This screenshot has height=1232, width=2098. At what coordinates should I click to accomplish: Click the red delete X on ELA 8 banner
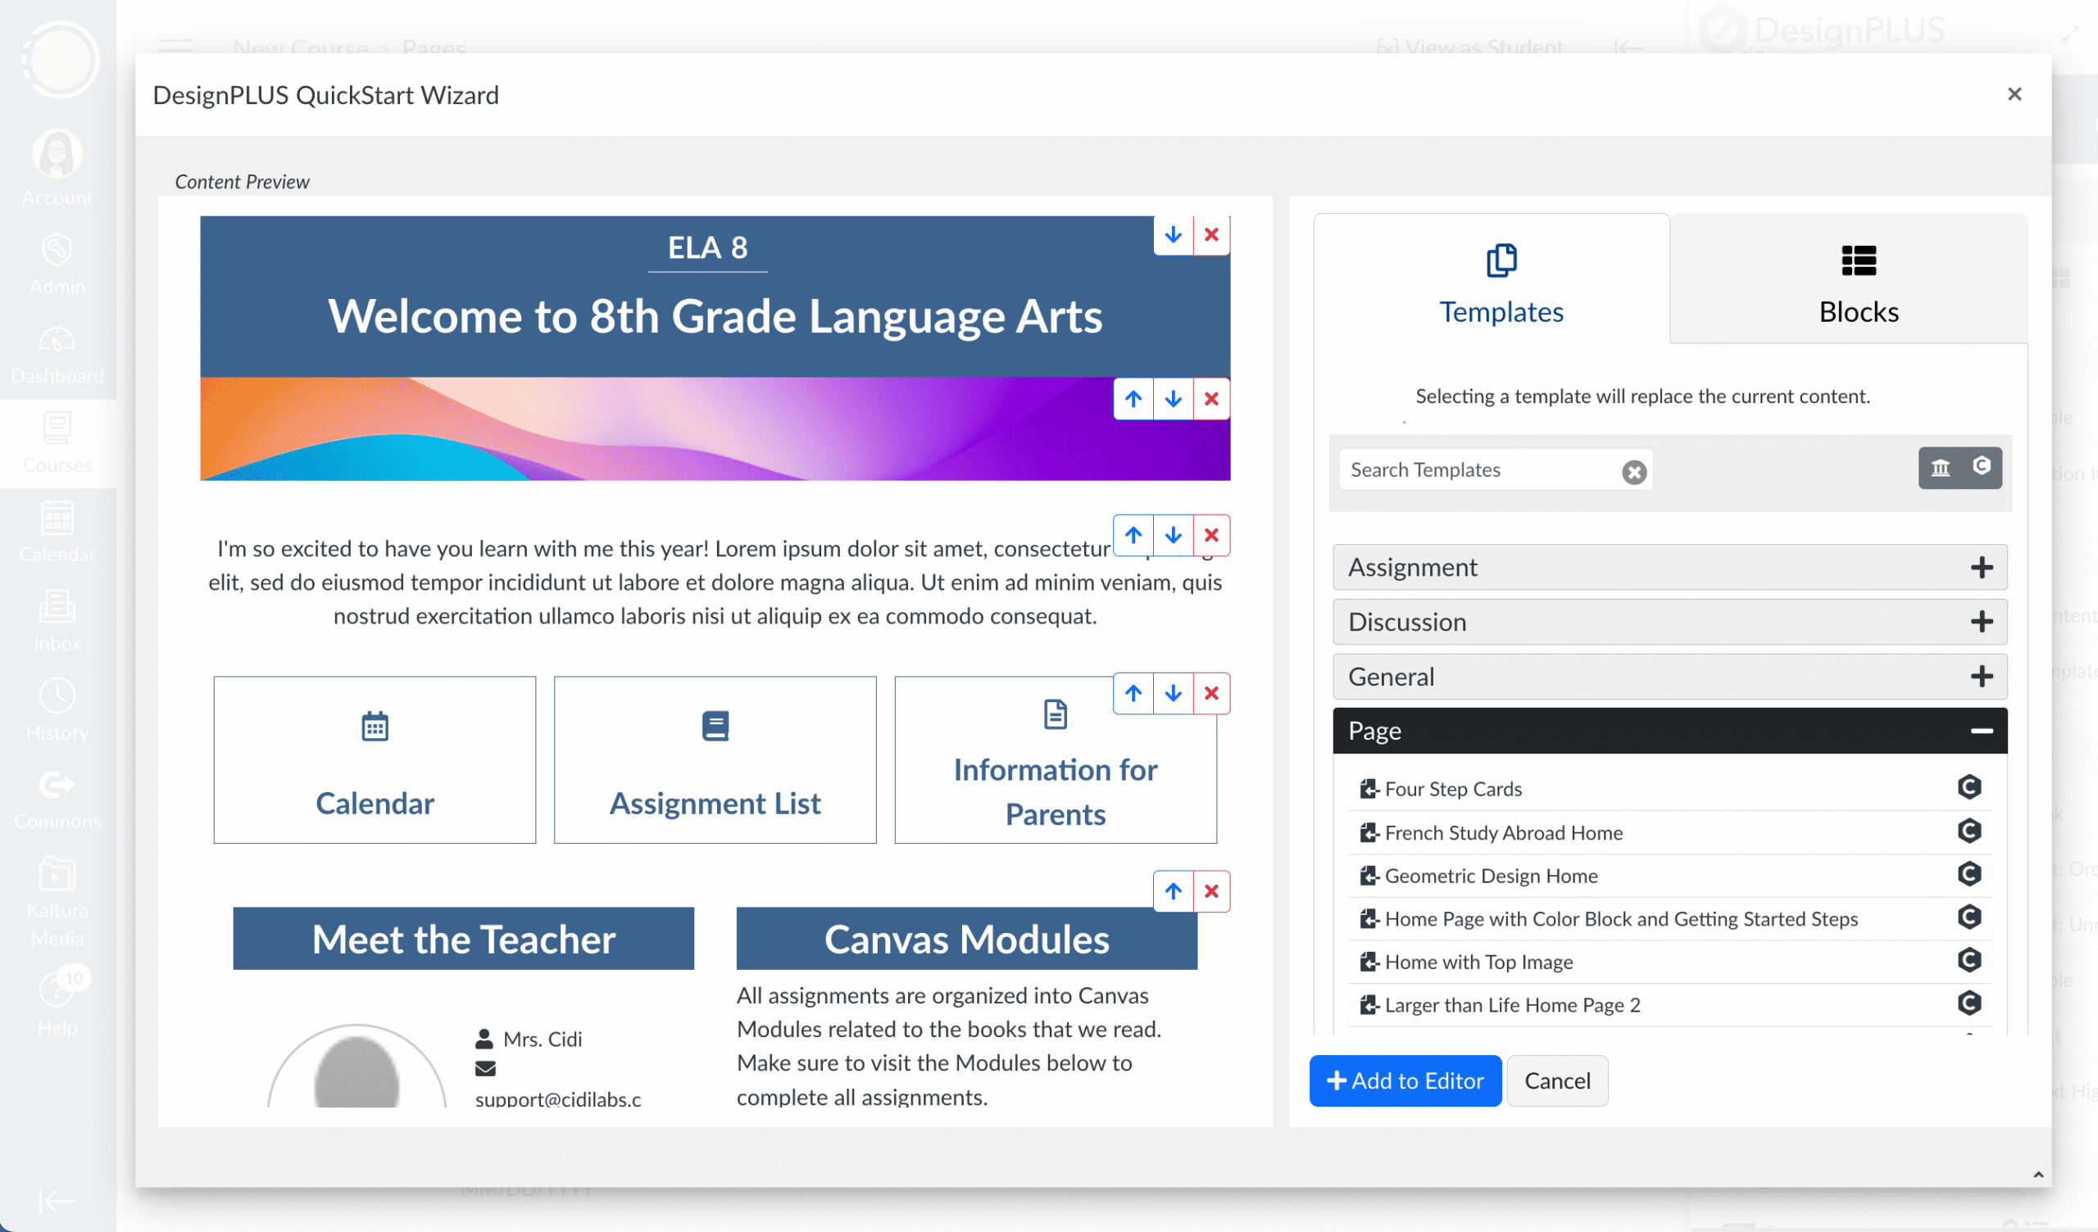click(1211, 235)
